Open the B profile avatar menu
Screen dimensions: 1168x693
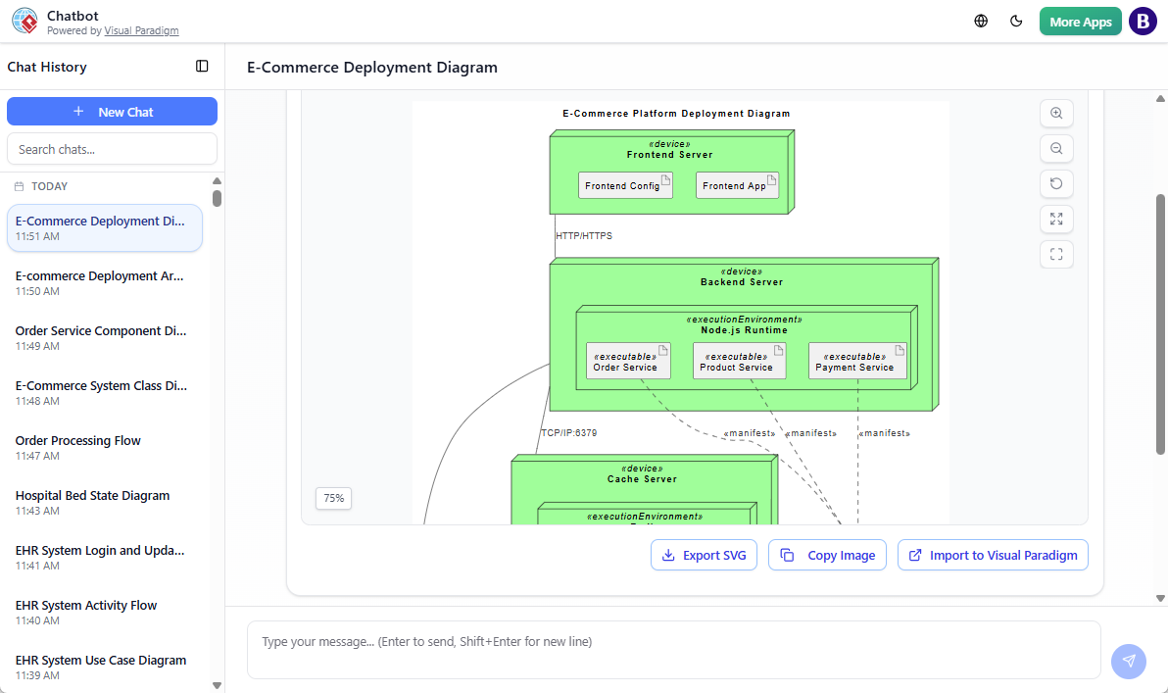coord(1143,20)
